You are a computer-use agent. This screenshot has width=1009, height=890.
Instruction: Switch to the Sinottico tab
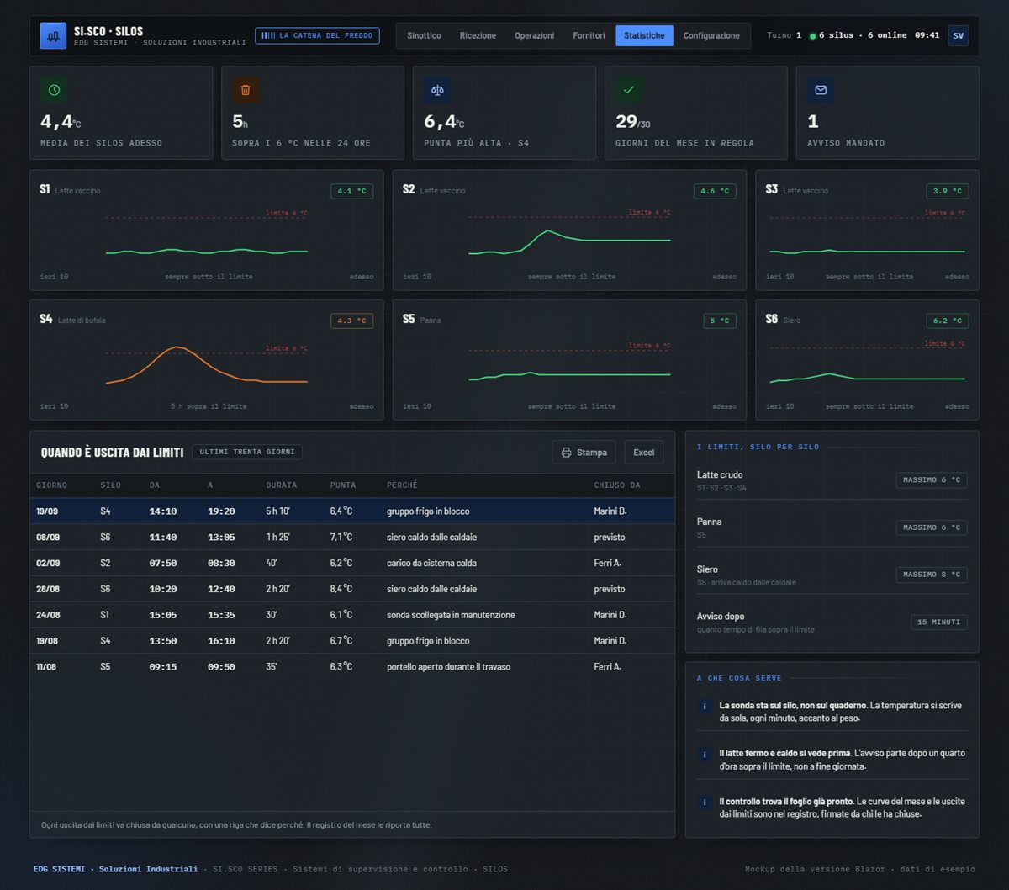coord(424,35)
